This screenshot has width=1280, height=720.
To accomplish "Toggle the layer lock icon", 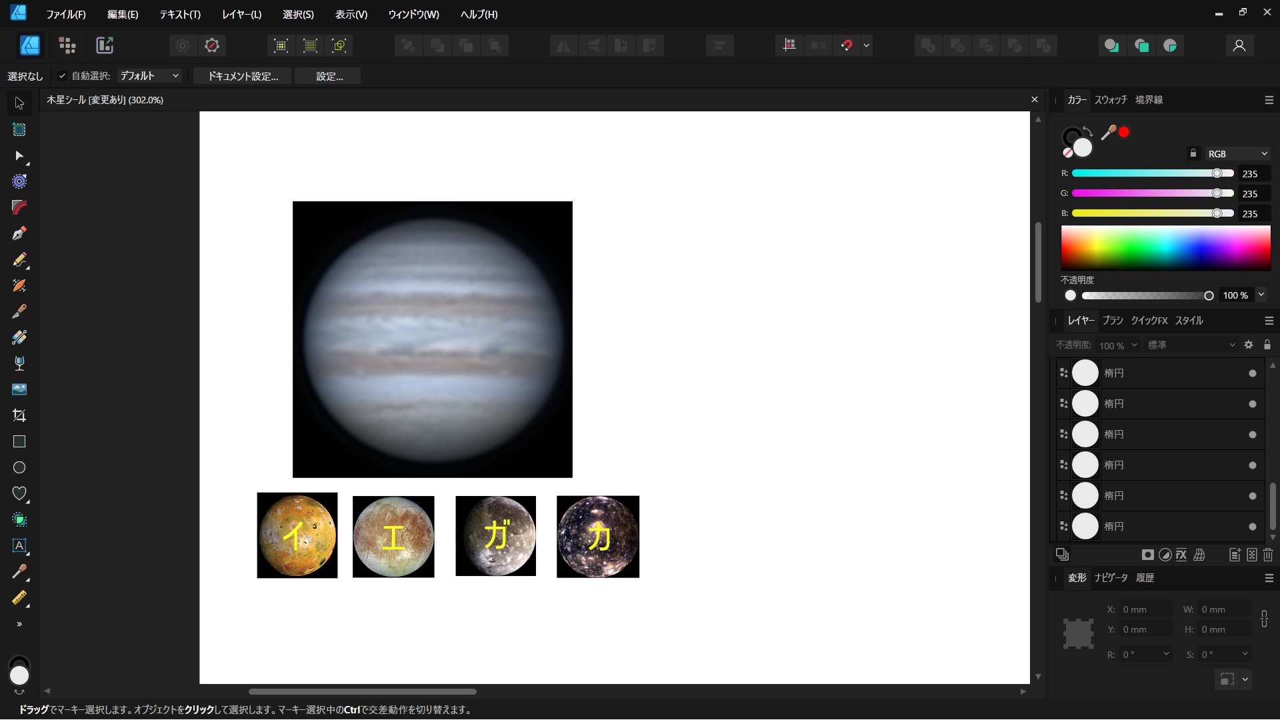I will click(x=1267, y=345).
